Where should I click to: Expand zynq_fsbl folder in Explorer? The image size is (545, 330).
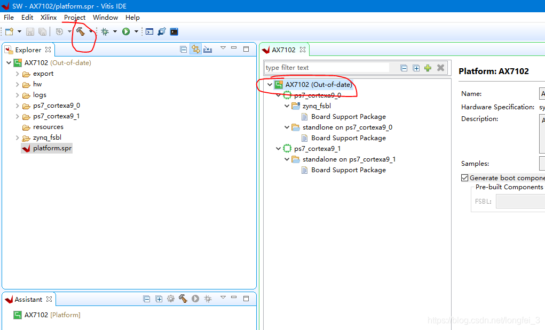click(x=17, y=138)
